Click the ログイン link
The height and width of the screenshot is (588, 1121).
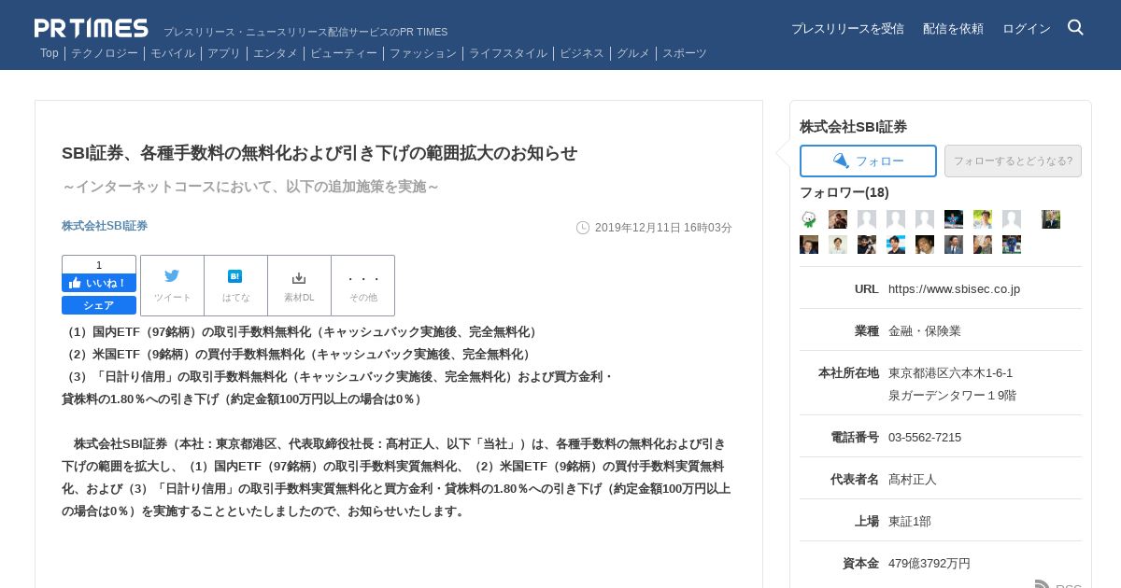click(x=1026, y=29)
